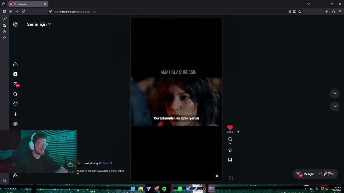Save the reel with the bookmark icon
The width and height of the screenshot is (344, 193).
[230, 160]
